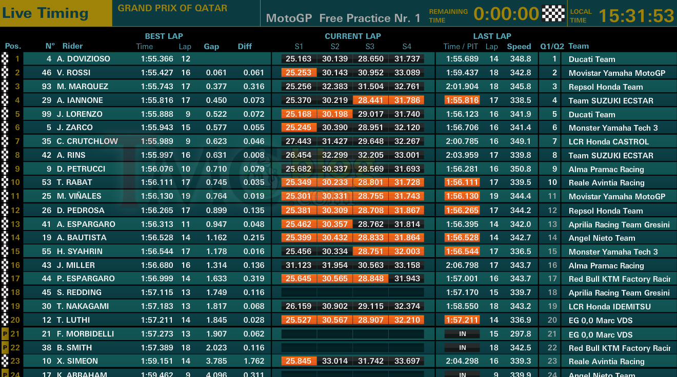Click 'Angel Nieto Team' on Bautista's row
Viewport: 677px width, 377px height.
602,238
